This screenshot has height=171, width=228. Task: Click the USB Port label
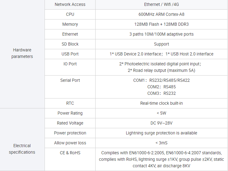point(70,54)
